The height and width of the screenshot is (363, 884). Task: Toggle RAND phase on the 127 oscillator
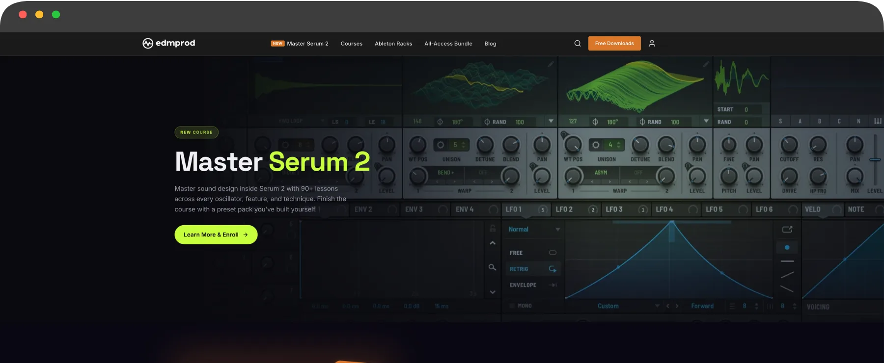tap(650, 122)
